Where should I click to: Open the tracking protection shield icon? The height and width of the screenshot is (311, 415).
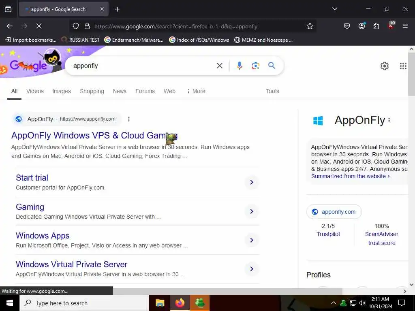pos(76,26)
